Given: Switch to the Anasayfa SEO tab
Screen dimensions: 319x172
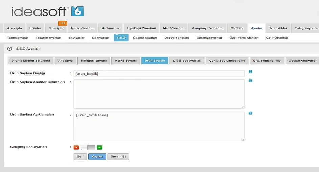Looking at the screenshot, I should 65,61.
